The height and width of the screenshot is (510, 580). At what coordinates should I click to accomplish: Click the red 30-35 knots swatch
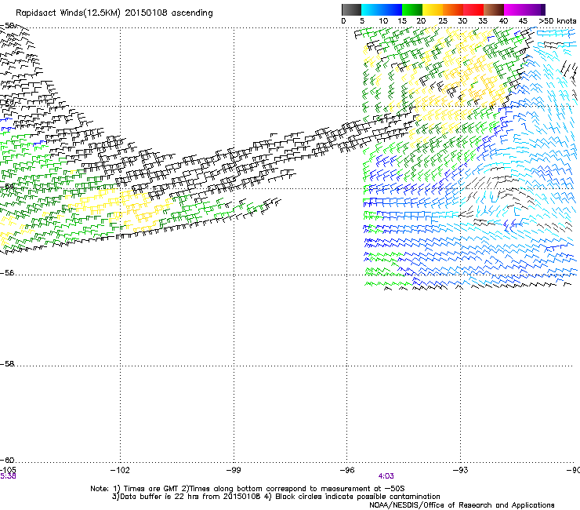pyautogui.click(x=473, y=9)
